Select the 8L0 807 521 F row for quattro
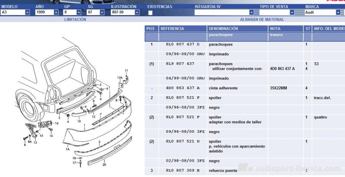This screenshot has width=345, height=177. [182, 117]
